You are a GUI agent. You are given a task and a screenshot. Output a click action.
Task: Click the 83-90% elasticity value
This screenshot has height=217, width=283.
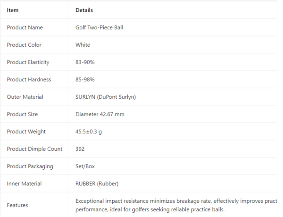tap(85, 62)
